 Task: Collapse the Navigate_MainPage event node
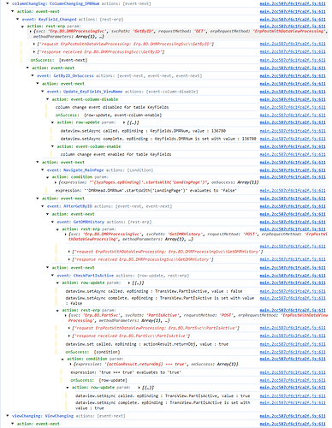(43, 170)
